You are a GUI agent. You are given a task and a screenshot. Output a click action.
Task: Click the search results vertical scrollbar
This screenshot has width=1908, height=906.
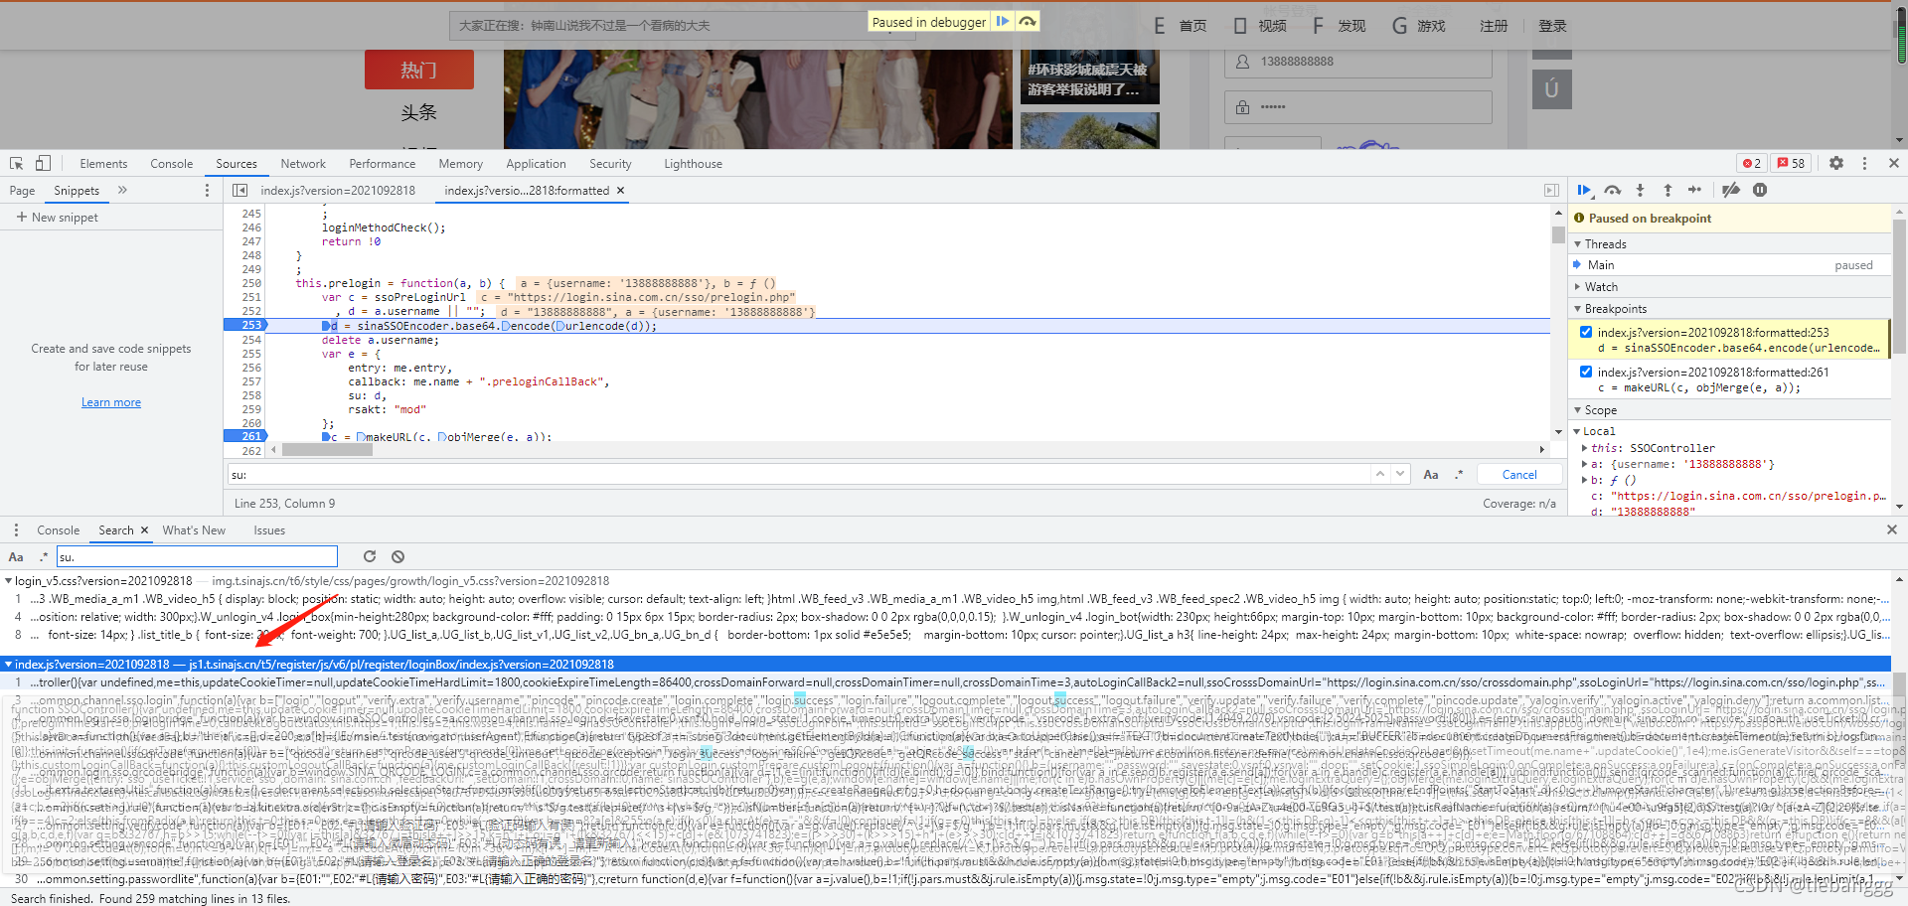(1899, 684)
